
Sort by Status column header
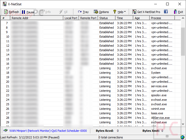tap(107, 18)
